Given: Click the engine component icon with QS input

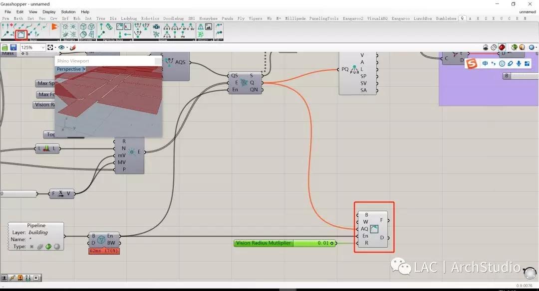Looking at the screenshot, I should click(244, 82).
